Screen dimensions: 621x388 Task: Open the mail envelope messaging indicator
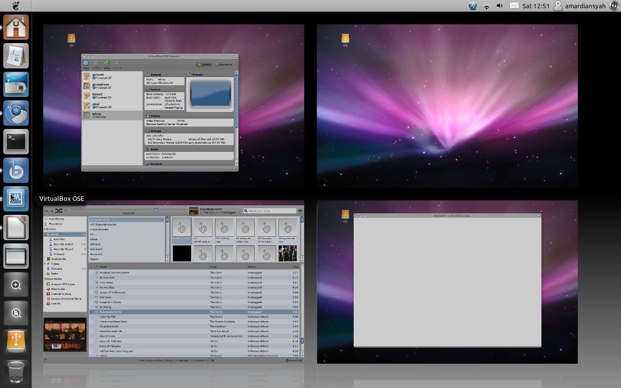point(514,6)
